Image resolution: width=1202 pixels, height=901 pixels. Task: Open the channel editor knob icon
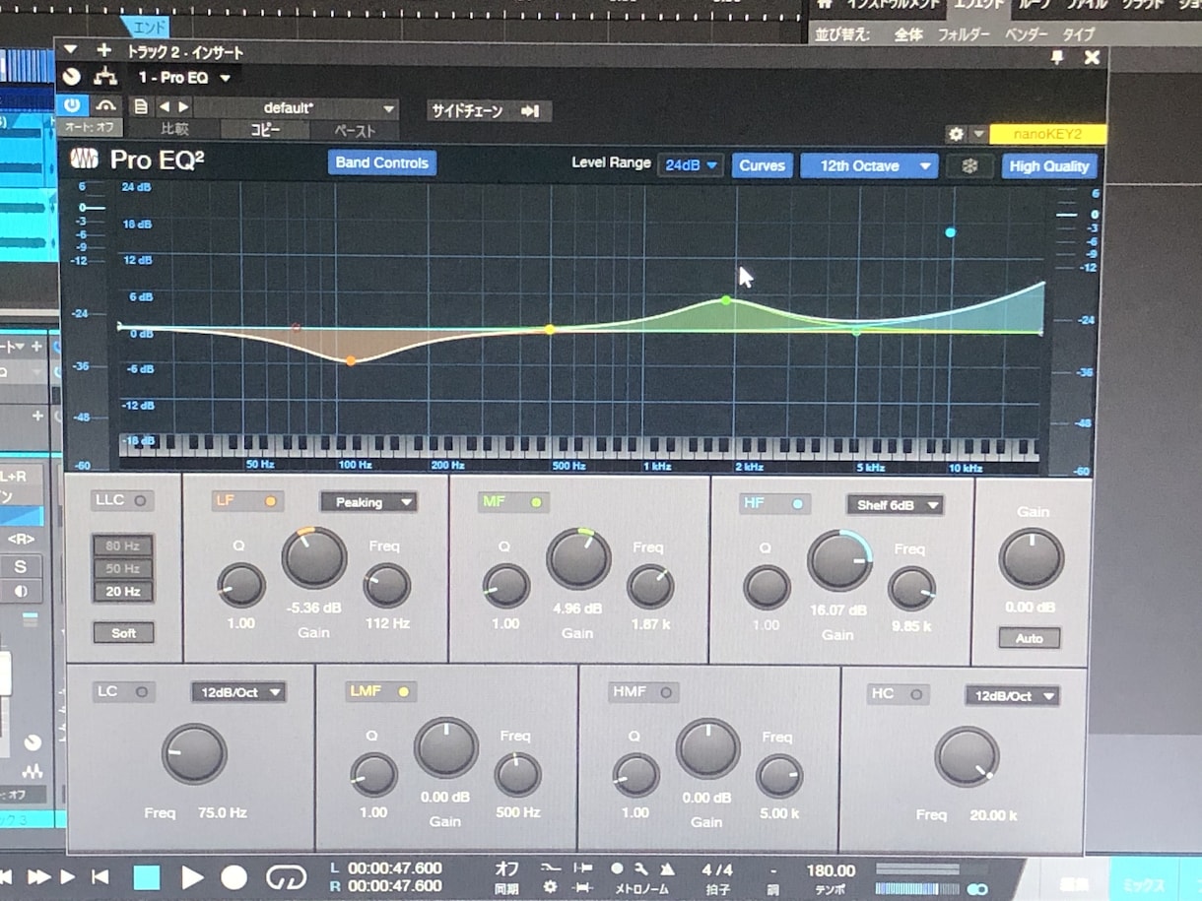[72, 77]
